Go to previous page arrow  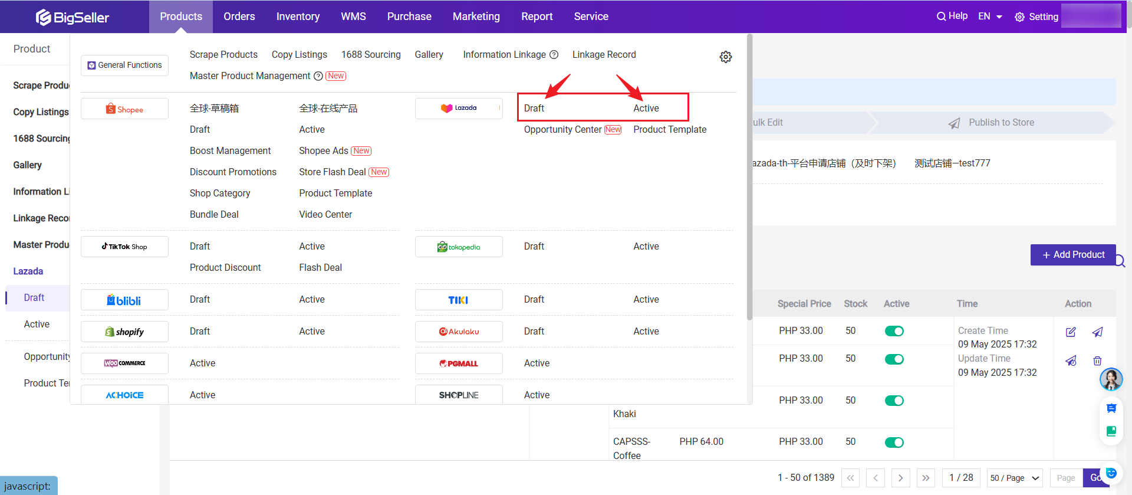pyautogui.click(x=876, y=478)
